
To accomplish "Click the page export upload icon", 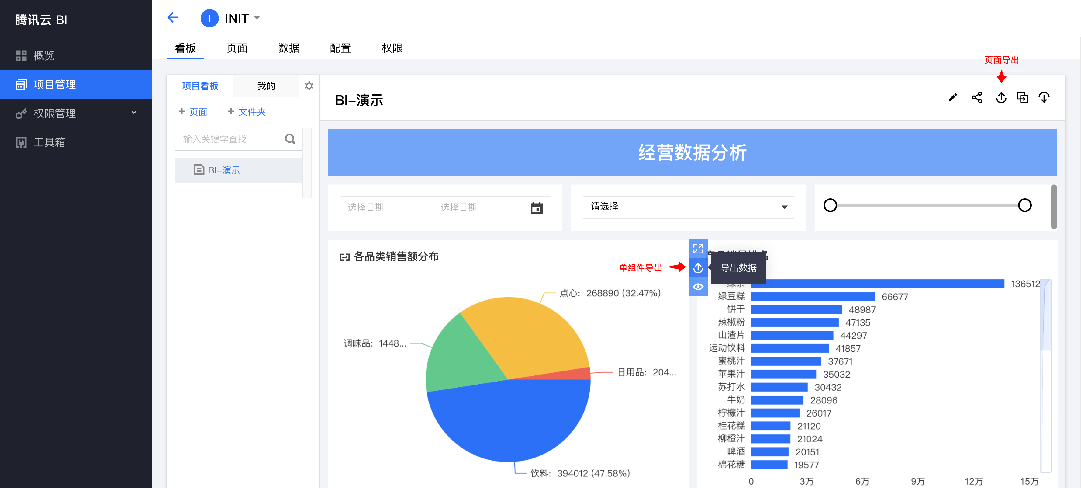I will [x=1001, y=98].
